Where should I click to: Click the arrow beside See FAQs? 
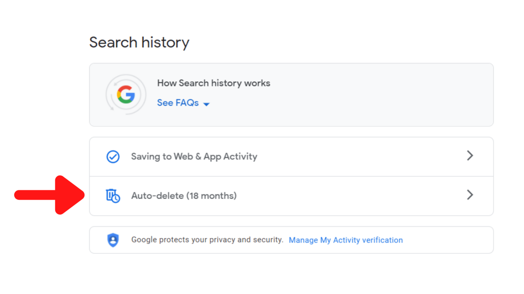coord(207,104)
